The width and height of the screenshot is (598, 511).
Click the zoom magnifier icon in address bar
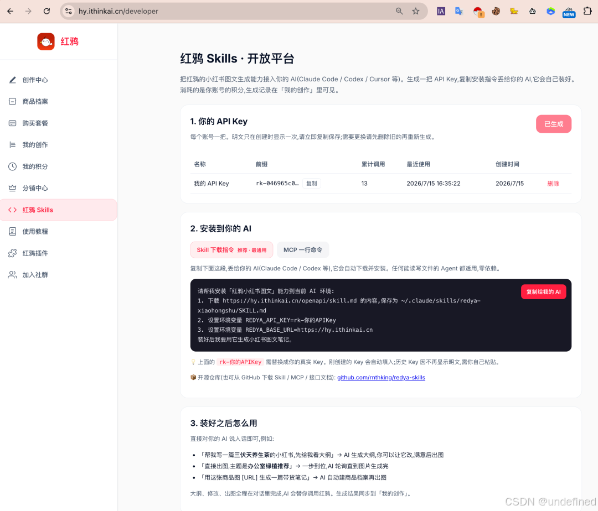coord(399,11)
